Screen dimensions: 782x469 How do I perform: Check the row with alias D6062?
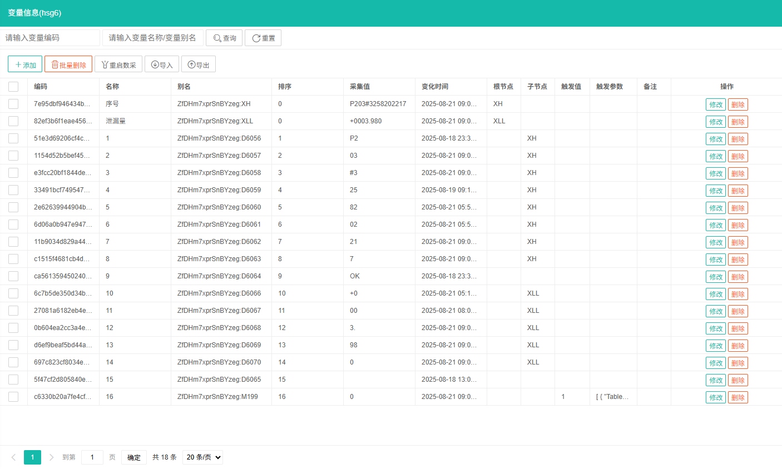pos(13,242)
